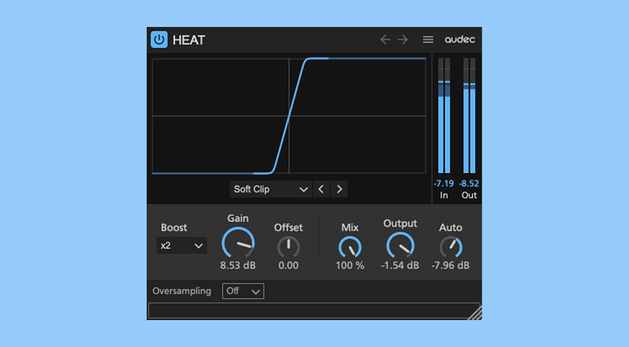Image resolution: width=629 pixels, height=347 pixels.
Task: Open the Oversampling Off dropdown
Action: [x=243, y=291]
